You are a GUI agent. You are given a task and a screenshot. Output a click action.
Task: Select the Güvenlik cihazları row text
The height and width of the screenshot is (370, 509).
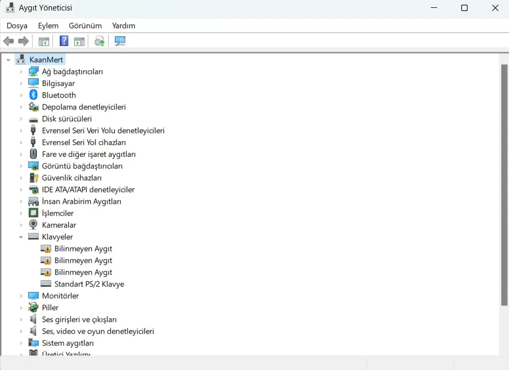point(72,178)
